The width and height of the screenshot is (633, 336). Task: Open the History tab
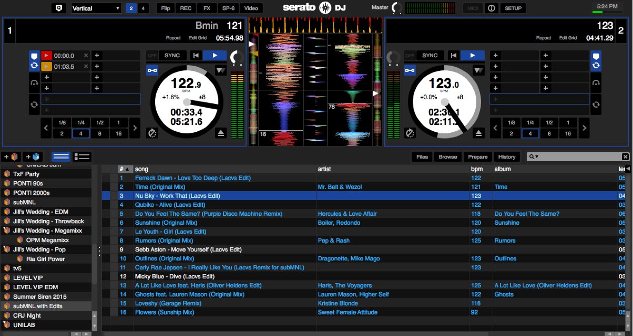tap(507, 156)
